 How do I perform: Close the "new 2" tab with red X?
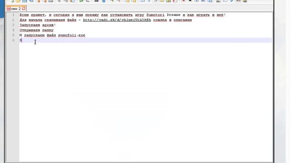(x=24, y=9)
